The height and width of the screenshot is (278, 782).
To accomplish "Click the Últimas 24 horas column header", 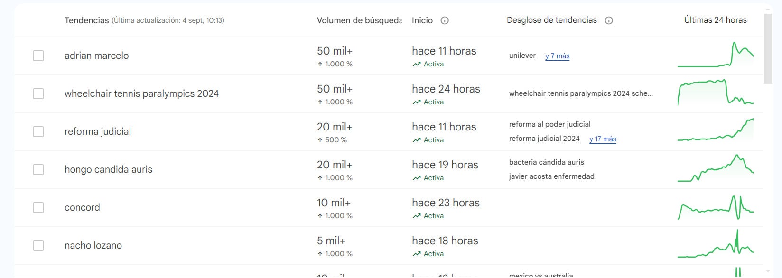I will (715, 20).
